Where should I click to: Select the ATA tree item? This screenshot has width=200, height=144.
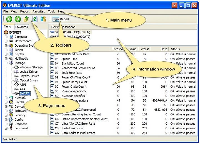[22, 89]
